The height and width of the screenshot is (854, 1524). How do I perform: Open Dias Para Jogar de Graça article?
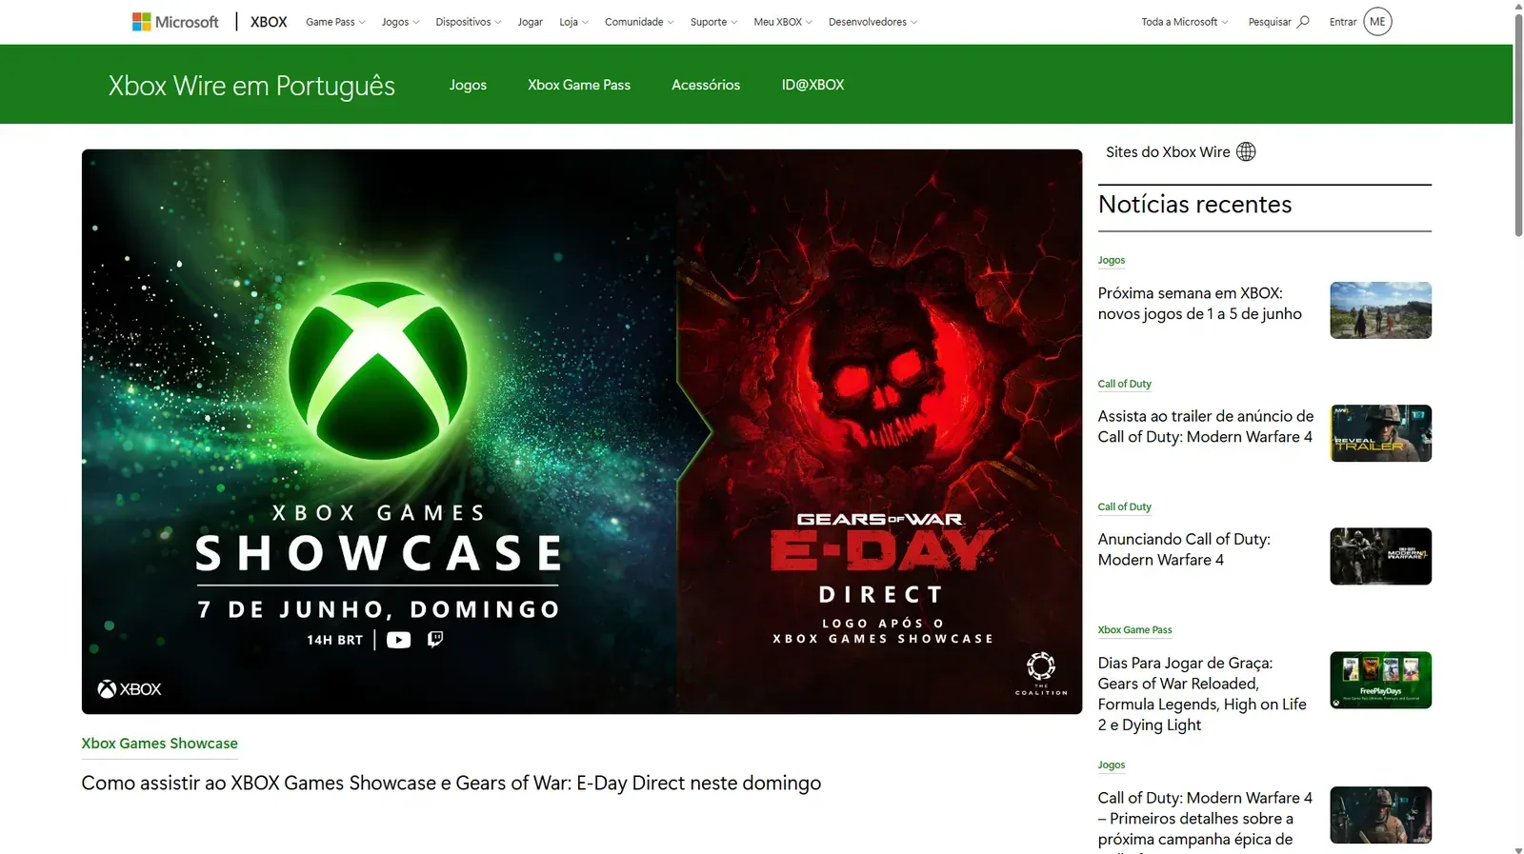tap(1202, 694)
